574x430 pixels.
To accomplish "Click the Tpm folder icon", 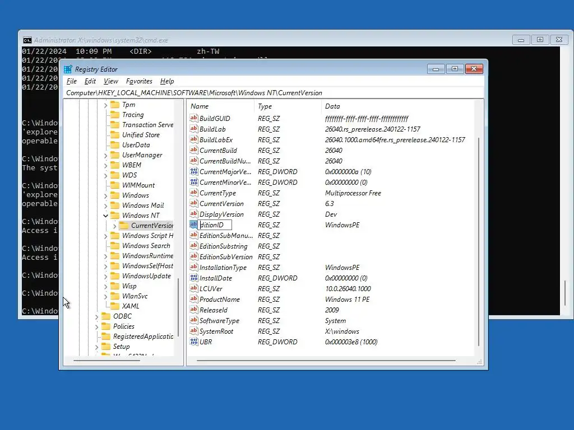I will tap(115, 105).
